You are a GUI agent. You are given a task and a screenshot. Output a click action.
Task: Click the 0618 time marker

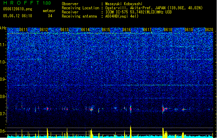(x=168, y=30)
